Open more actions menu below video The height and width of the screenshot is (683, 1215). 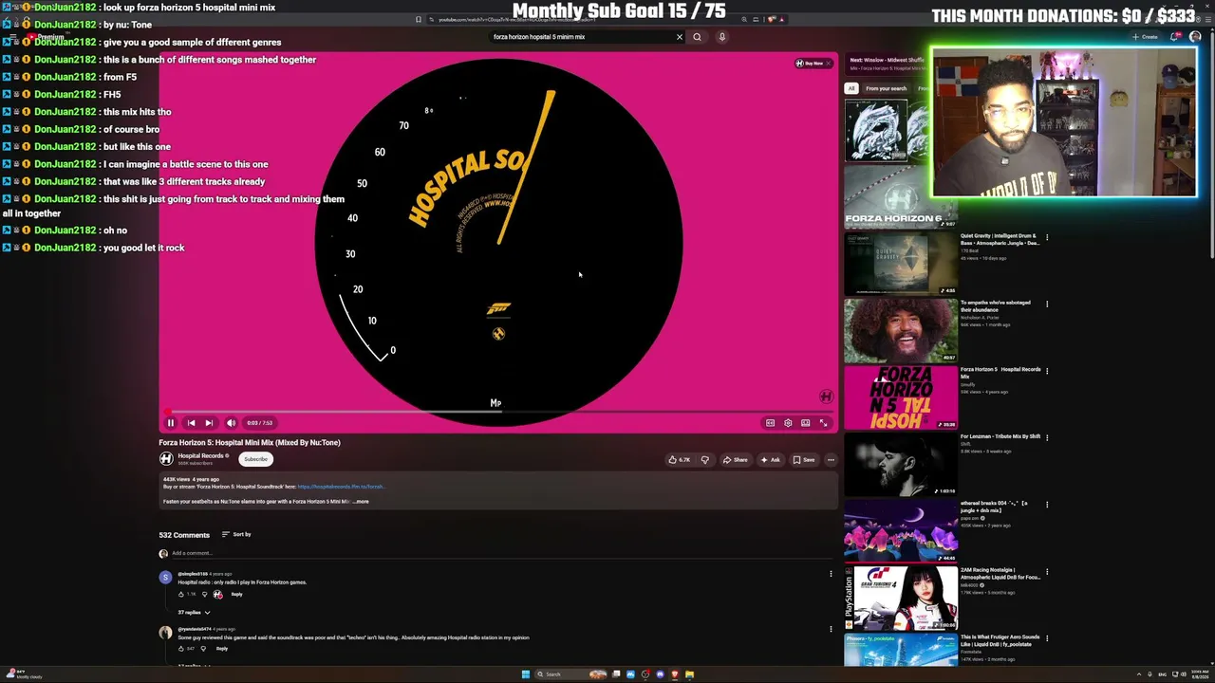[x=831, y=460]
